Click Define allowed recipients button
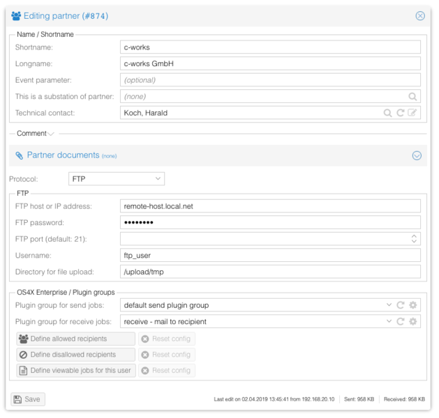 75,339
